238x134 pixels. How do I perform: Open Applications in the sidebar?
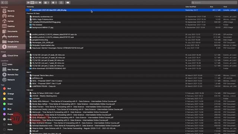[x=13, y=36]
